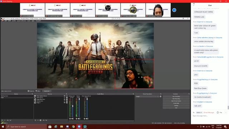
Task: Open Video Capture Device audio settings gear
Action: (x=84, y=119)
